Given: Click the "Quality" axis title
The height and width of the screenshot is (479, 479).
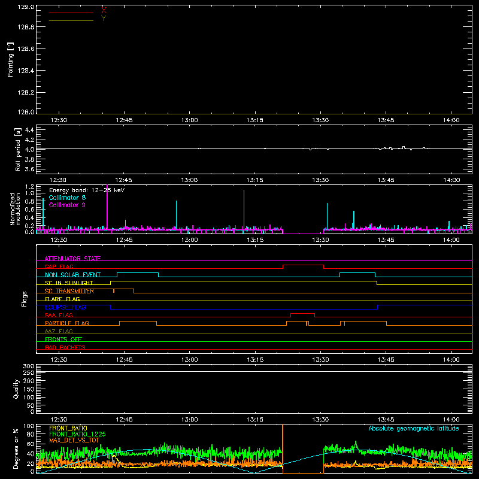Looking at the screenshot, I should (x=16, y=389).
